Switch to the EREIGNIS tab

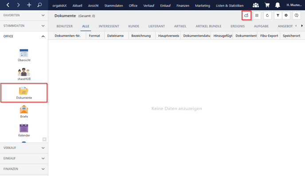238,26
